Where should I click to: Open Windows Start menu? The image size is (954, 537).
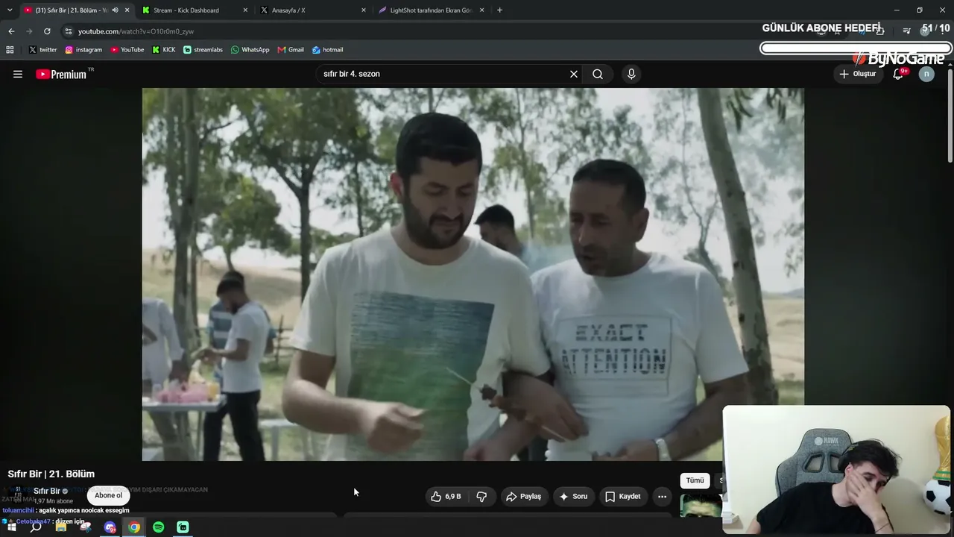[x=11, y=527]
